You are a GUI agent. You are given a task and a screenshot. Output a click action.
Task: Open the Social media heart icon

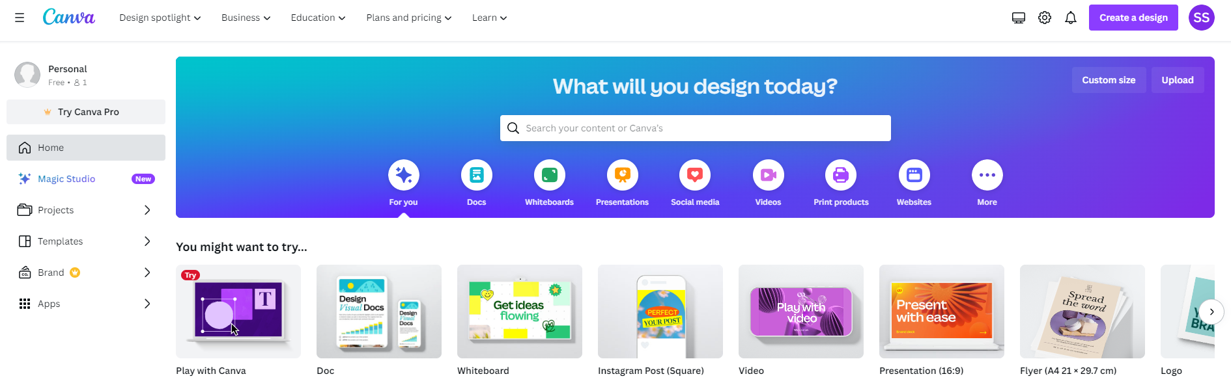point(695,175)
